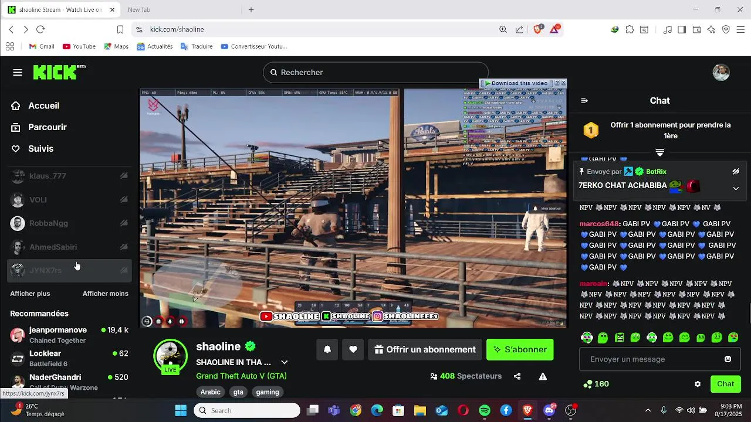751x422 pixels.
Task: Open followed channel AhmedSabiri
Action: click(70, 247)
